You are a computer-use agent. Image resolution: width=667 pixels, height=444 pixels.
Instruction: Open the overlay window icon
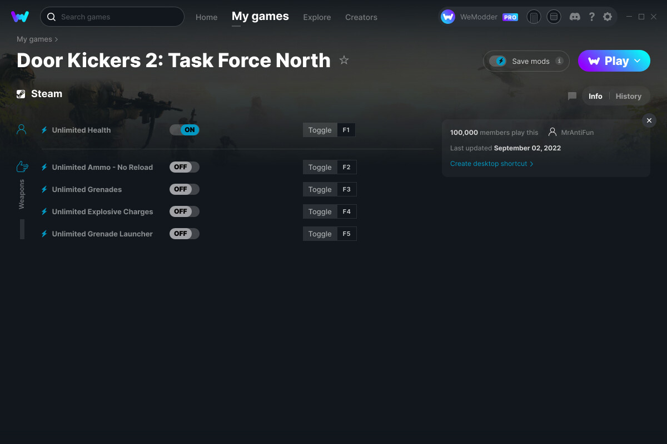554,17
